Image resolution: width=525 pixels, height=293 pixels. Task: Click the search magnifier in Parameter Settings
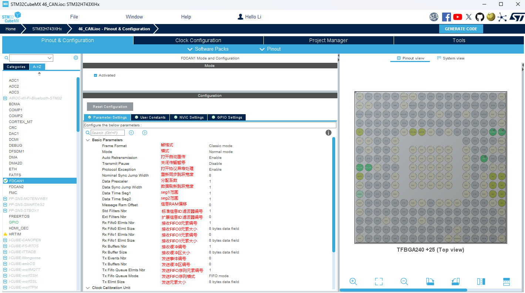tap(88, 133)
